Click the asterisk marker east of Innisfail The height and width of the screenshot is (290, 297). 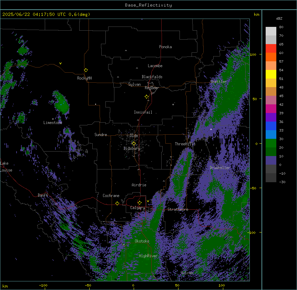(173, 104)
